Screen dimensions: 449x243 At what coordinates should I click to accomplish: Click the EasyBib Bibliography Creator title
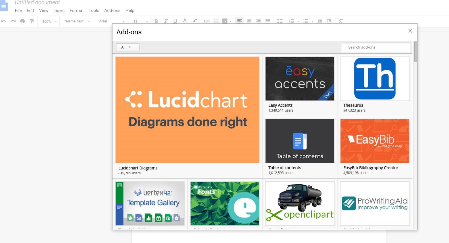[371, 167]
